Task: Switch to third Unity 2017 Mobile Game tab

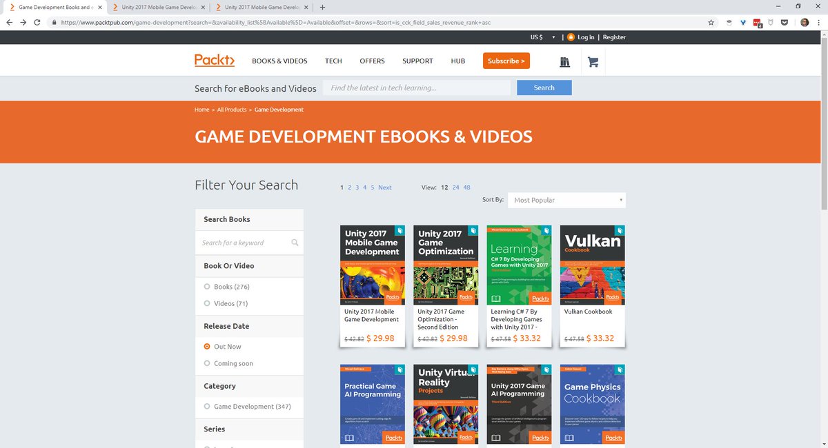Action: point(262,7)
